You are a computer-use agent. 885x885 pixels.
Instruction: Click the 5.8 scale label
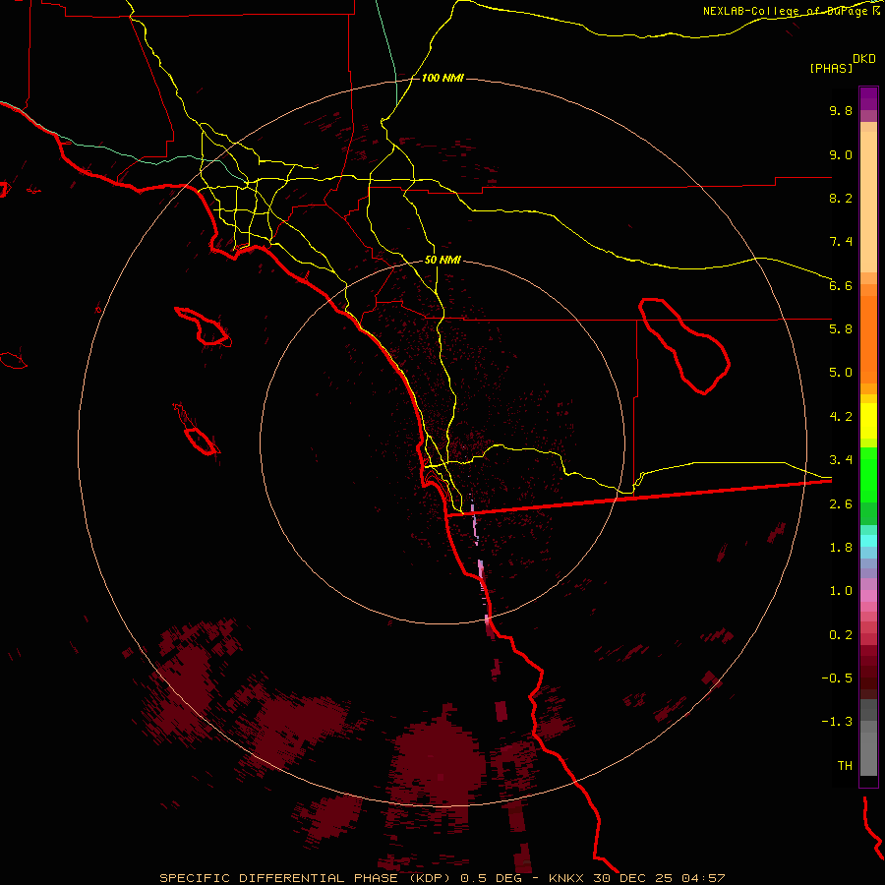coord(841,329)
